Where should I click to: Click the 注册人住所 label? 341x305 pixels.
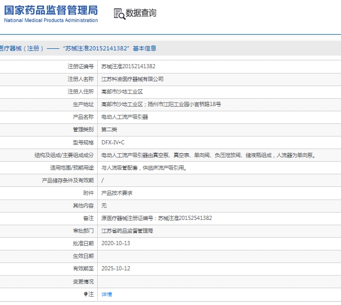pyautogui.click(x=80, y=92)
